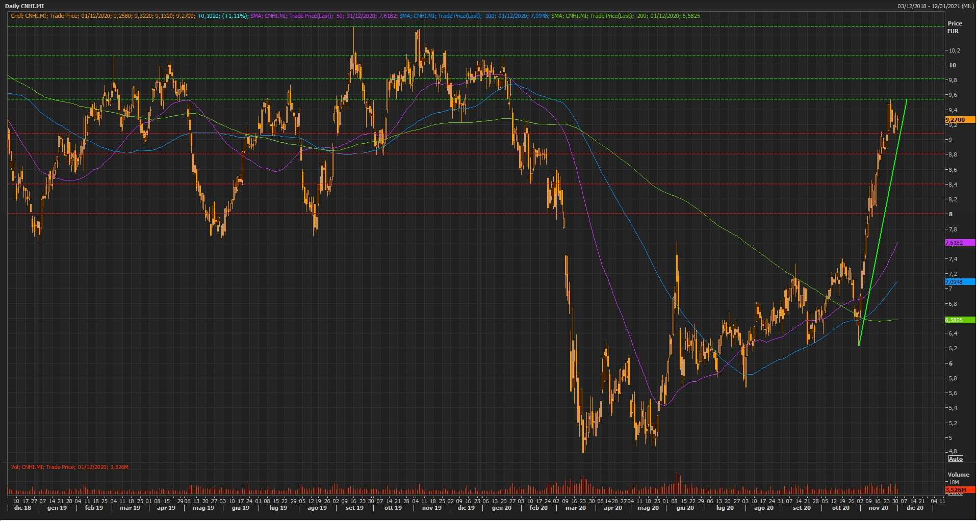Click the dic 18 month label
The width and height of the screenshot is (977, 521).
22,508
